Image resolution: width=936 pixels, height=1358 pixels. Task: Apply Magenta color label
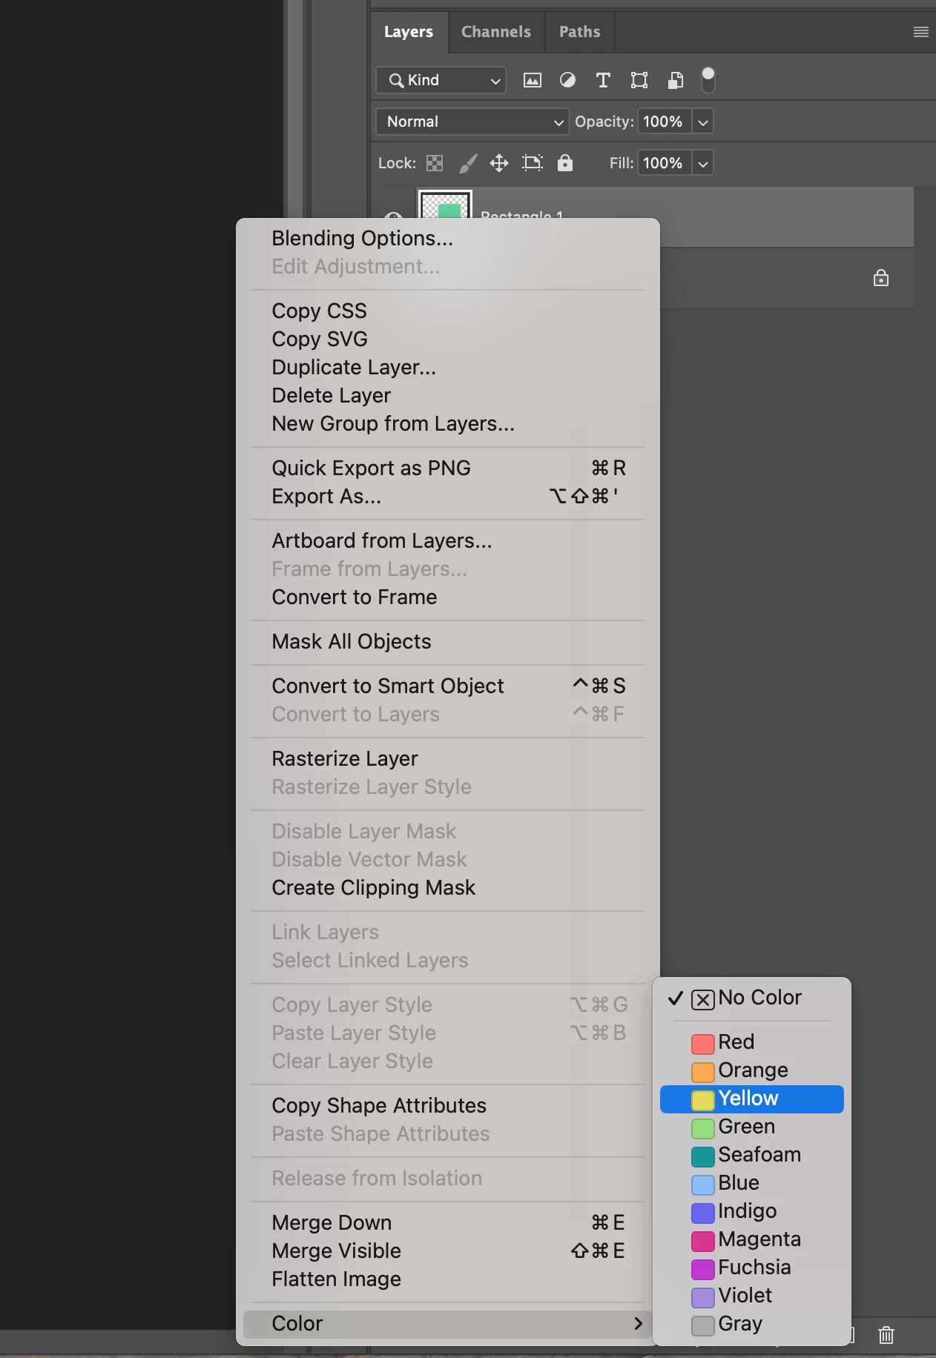click(752, 1239)
